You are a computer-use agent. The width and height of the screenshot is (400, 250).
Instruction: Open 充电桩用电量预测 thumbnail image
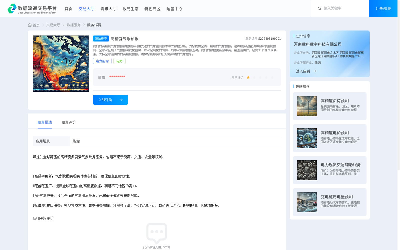click(307, 202)
